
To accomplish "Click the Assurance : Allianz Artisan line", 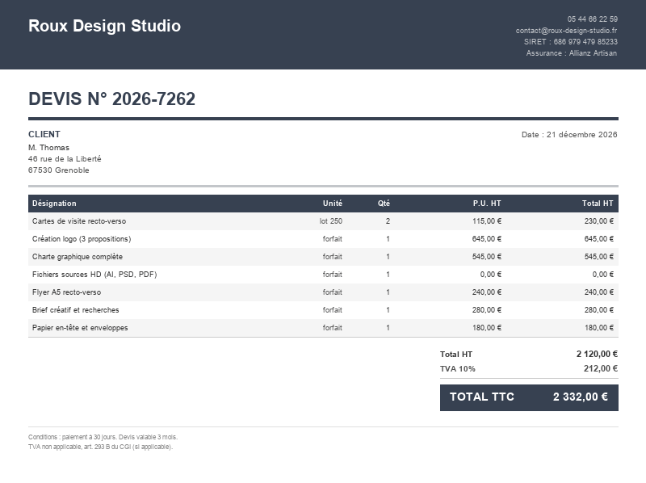I will tap(572, 53).
